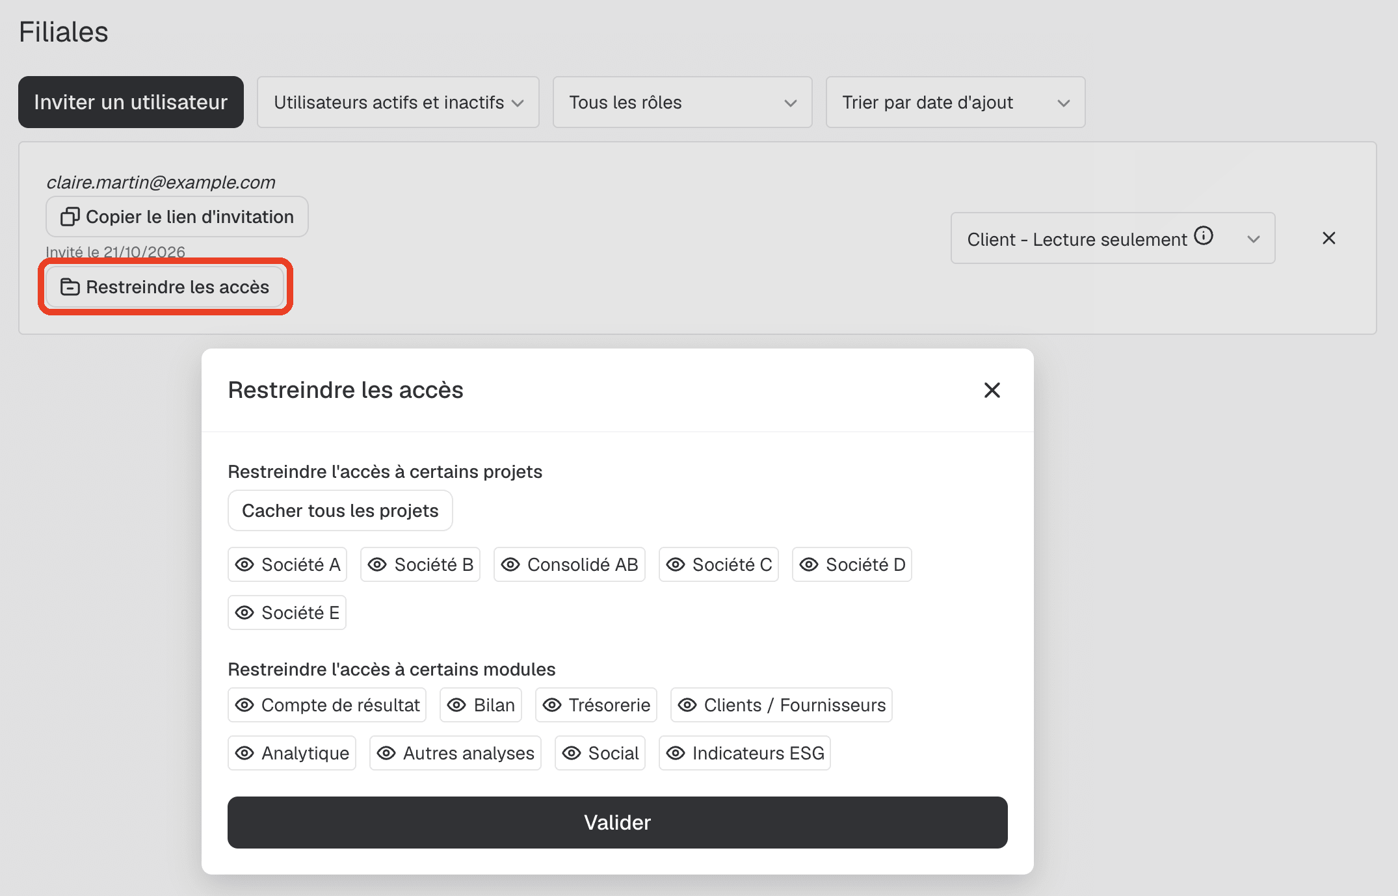Click the info icon next to Lecture seulement
This screenshot has width=1398, height=896.
1204,235
